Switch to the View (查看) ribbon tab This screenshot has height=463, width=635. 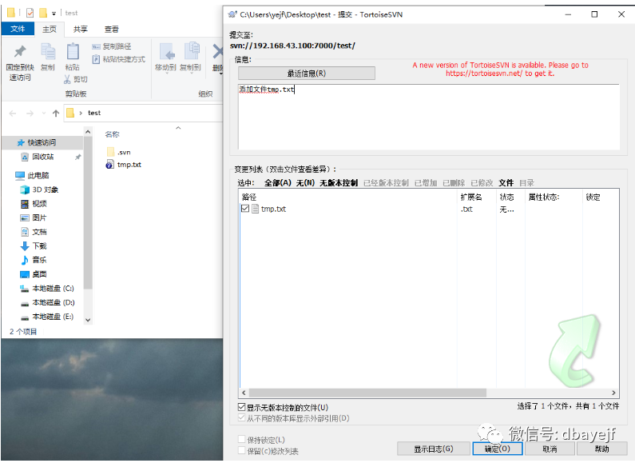tap(112, 30)
